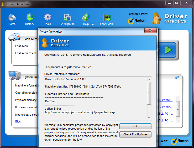Click the title bar app icon
The height and width of the screenshot is (148, 194).
(3, 4)
